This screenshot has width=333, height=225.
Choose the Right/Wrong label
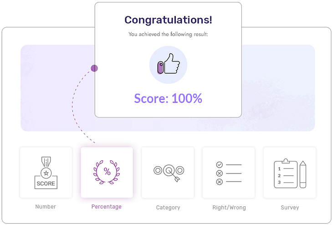(x=229, y=207)
